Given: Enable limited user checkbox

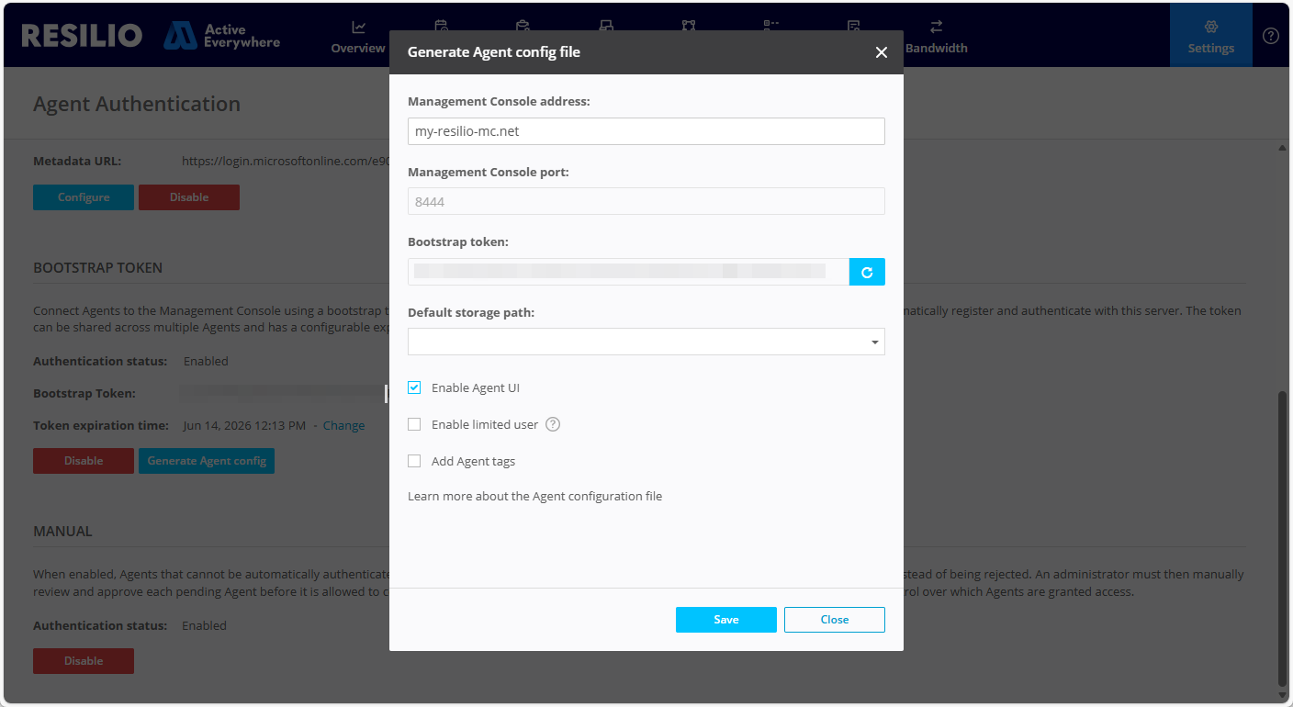Looking at the screenshot, I should click(x=414, y=424).
